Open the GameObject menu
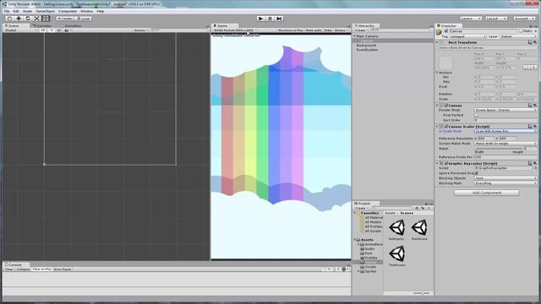 [45, 11]
